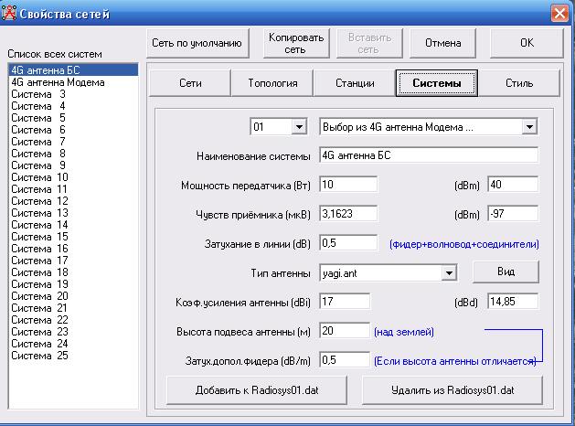Select Система 16 in the list
Viewport: 575px width, 426px height.
pyautogui.click(x=73, y=249)
